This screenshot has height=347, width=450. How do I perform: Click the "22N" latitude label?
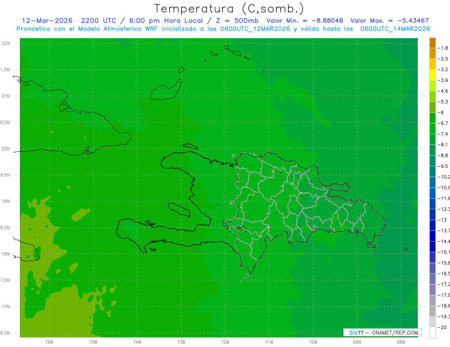(6, 43)
